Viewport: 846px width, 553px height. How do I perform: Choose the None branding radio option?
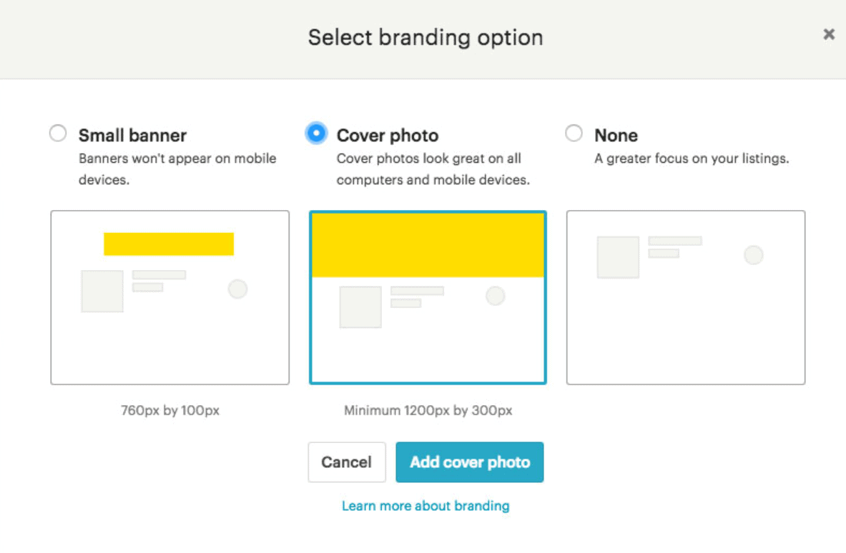tap(574, 132)
